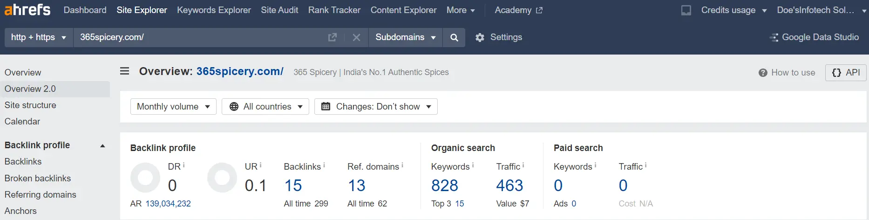Open Site Audit
Screen dimensions: 869x220
pyautogui.click(x=279, y=10)
